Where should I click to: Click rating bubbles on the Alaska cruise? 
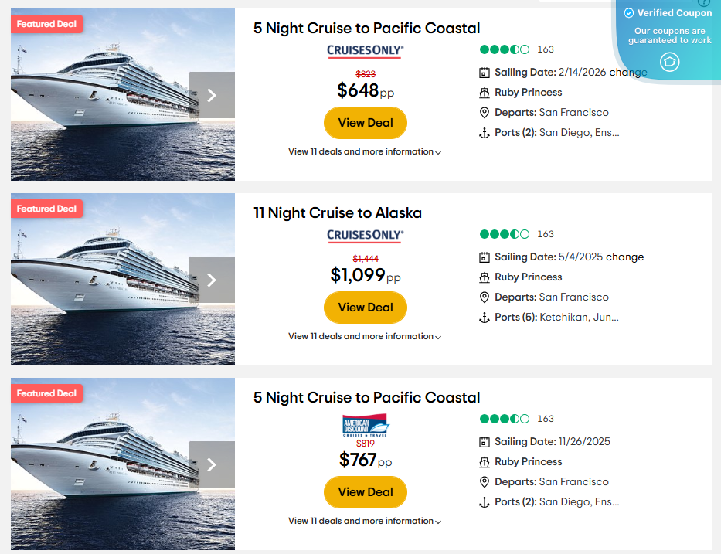[x=505, y=234]
